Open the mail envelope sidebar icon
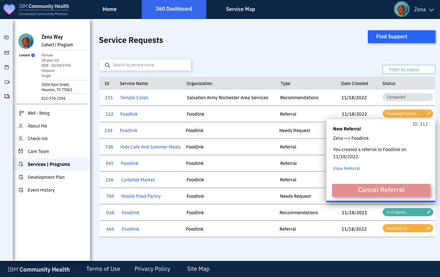The height and width of the screenshot is (277, 440). pyautogui.click(x=6, y=53)
